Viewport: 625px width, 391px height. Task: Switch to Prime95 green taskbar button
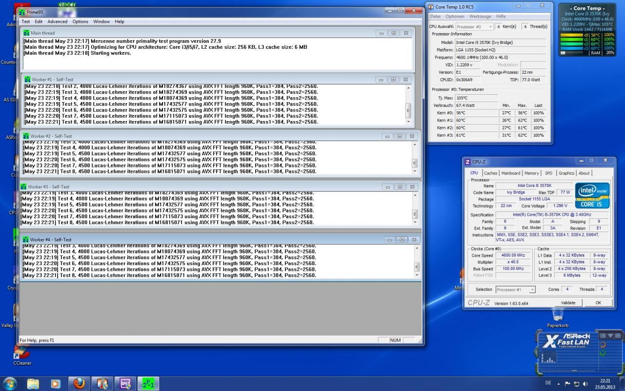click(148, 384)
